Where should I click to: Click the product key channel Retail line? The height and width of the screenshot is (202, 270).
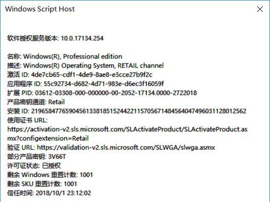coord(36,102)
